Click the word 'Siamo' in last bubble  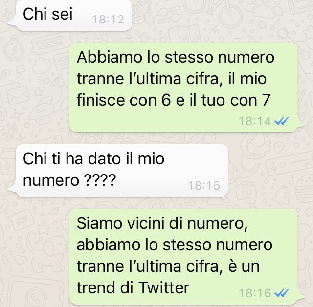coord(99,223)
